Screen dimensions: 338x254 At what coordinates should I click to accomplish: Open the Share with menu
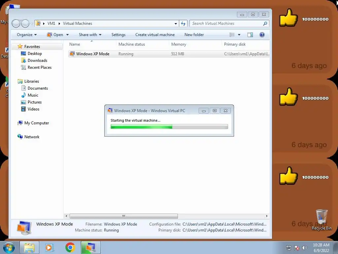click(90, 35)
